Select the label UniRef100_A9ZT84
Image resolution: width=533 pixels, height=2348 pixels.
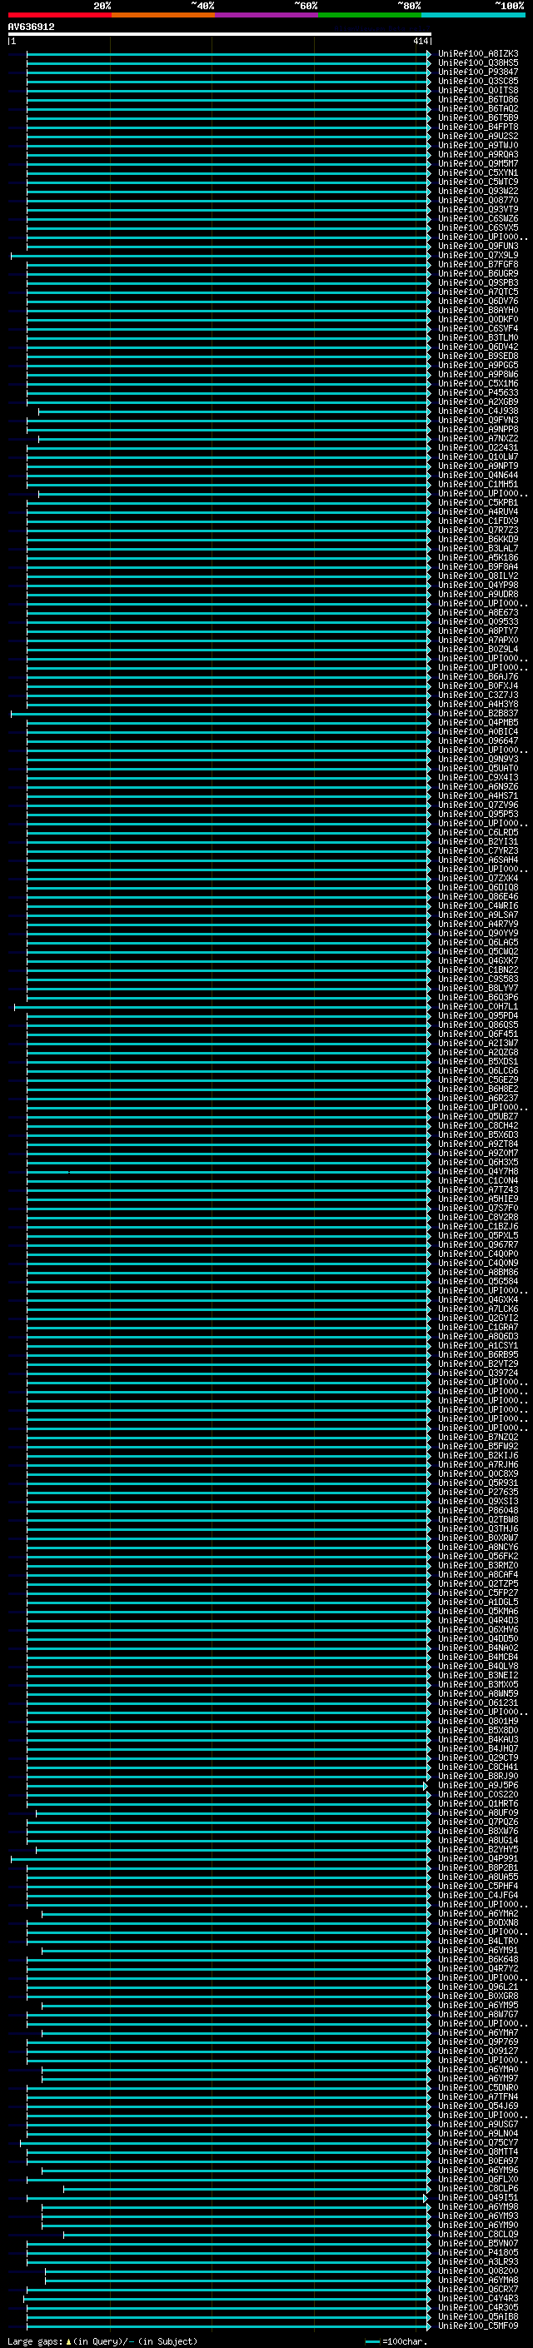point(478,1144)
